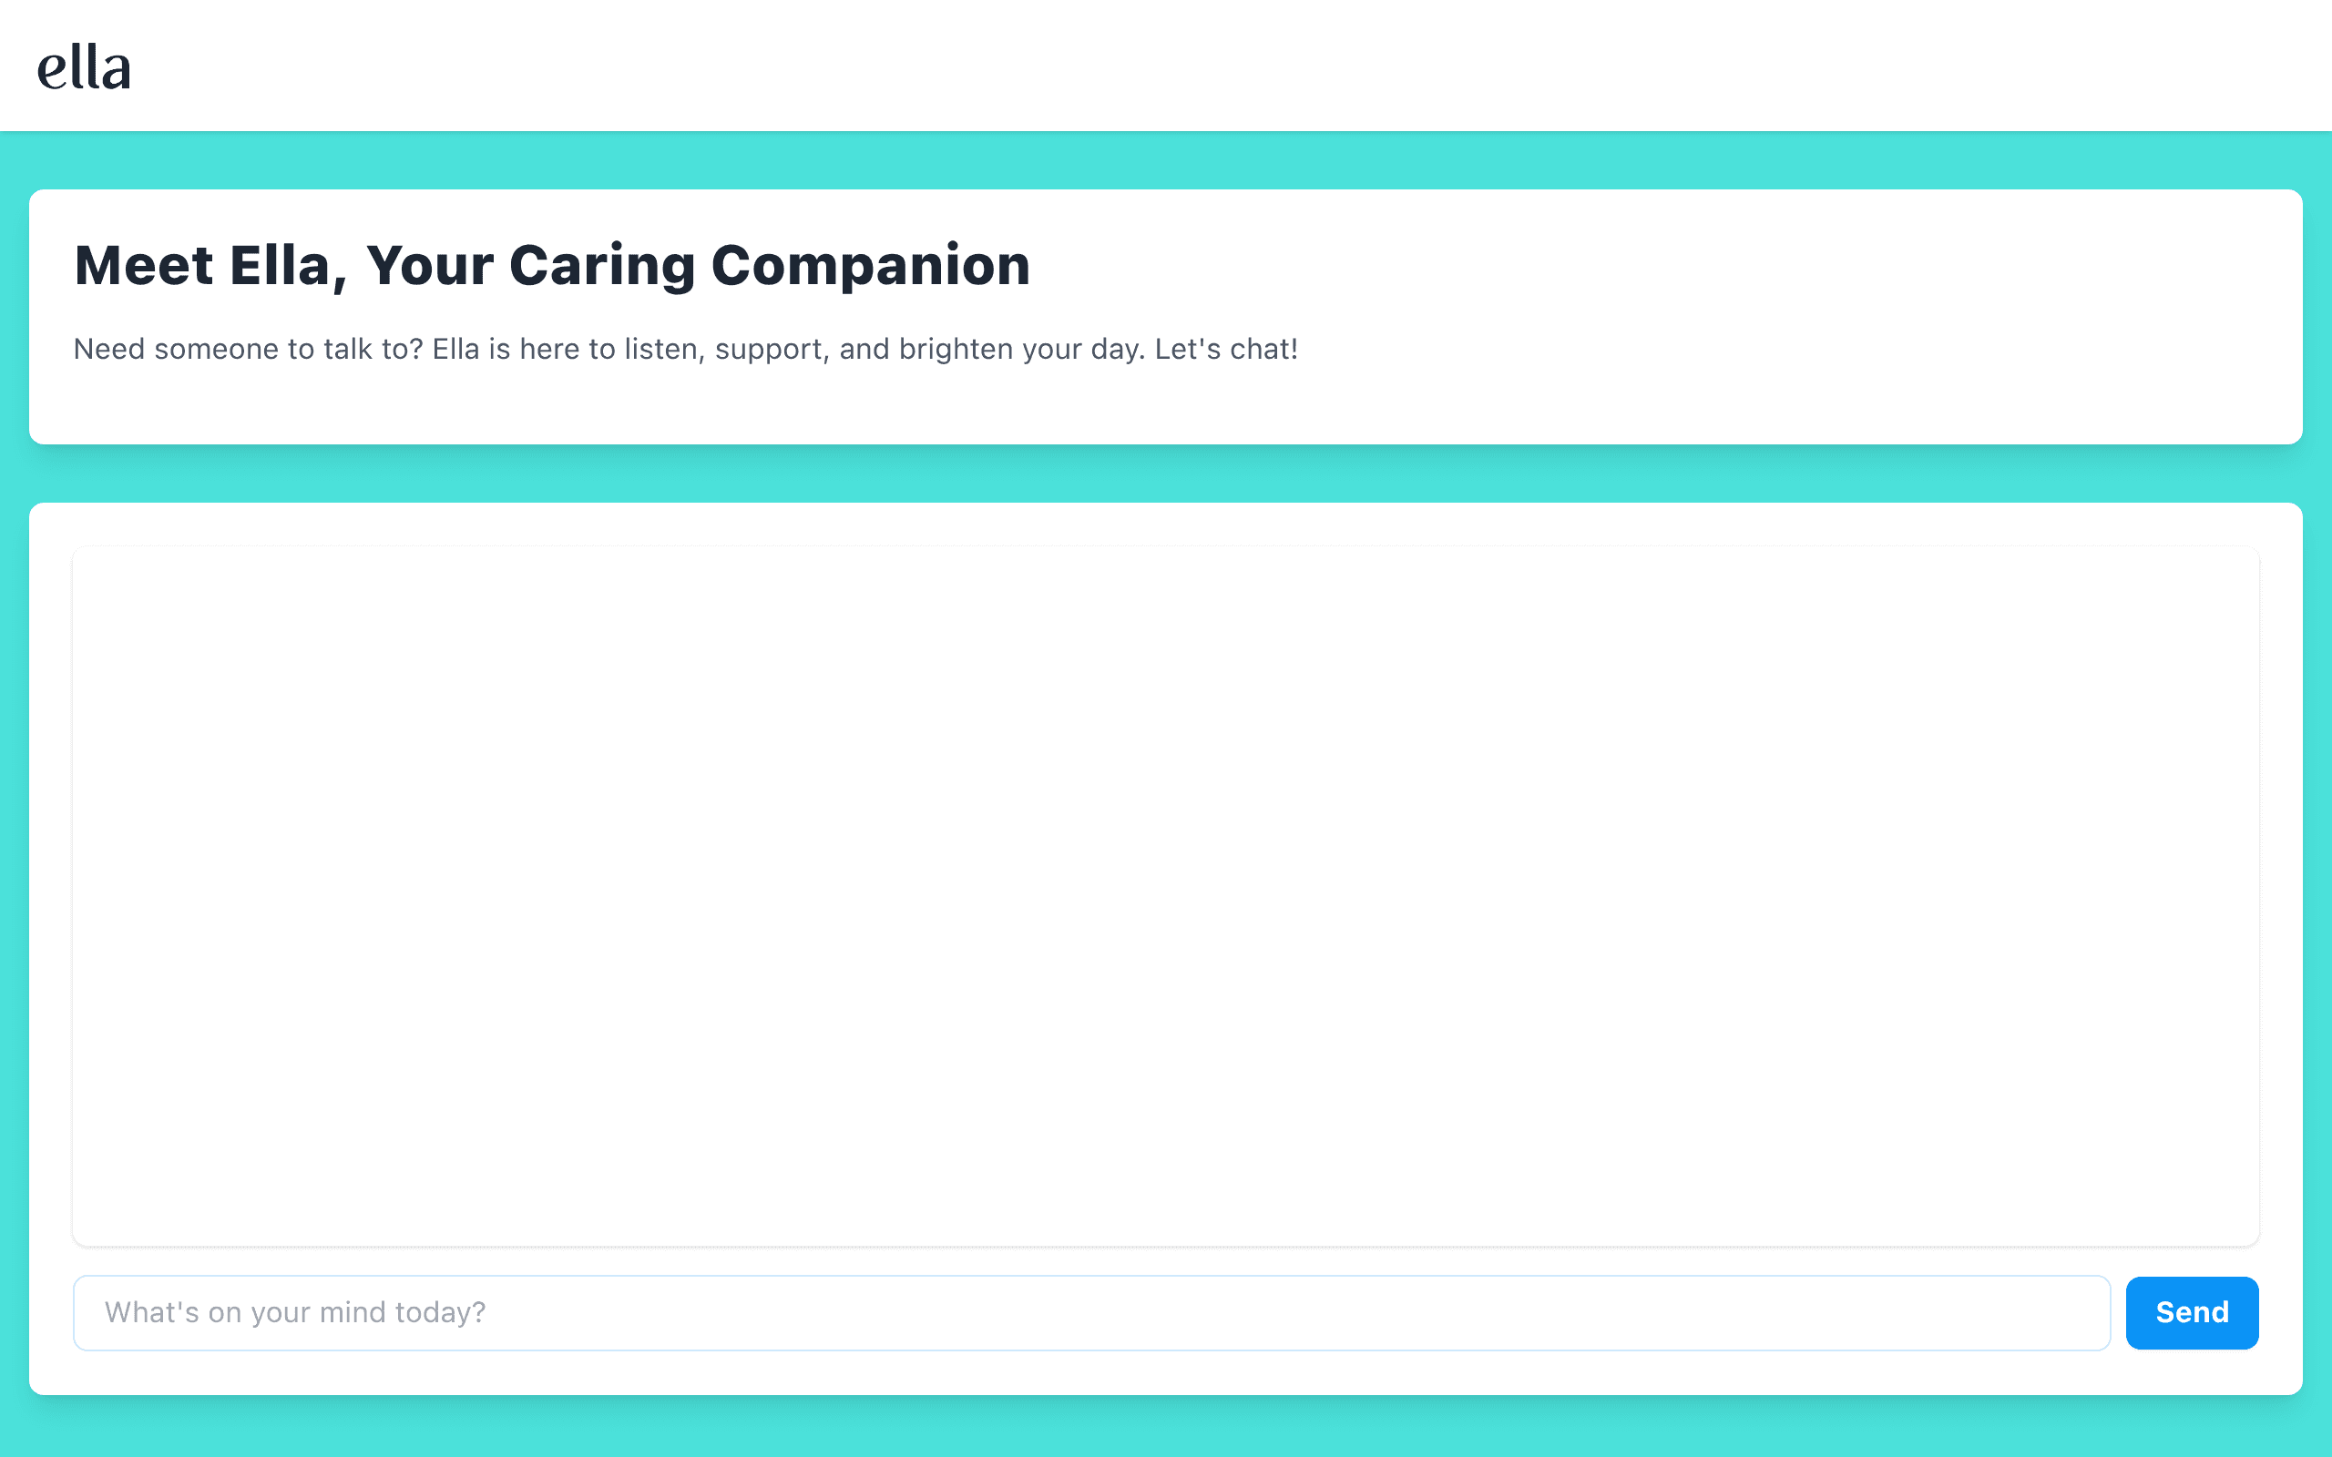Click the white top header bar
This screenshot has width=2332, height=1457.
pyautogui.click(x=1166, y=66)
